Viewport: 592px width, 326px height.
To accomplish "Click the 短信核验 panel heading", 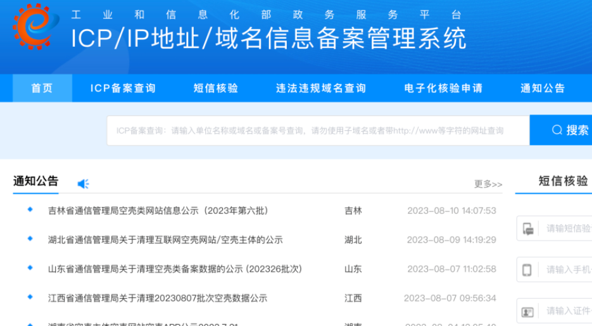I will point(563,181).
